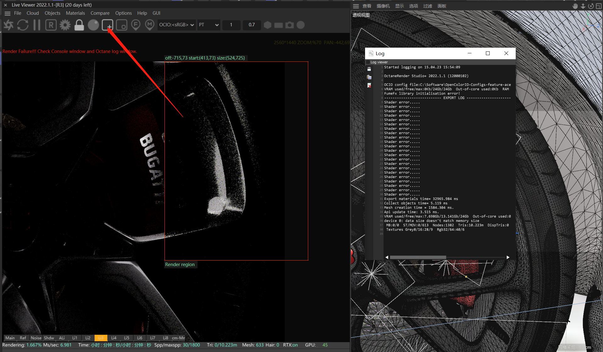Screen dimensions: 603x352
Task: Open the 摄像机 menu in viewport
Action: pos(383,6)
